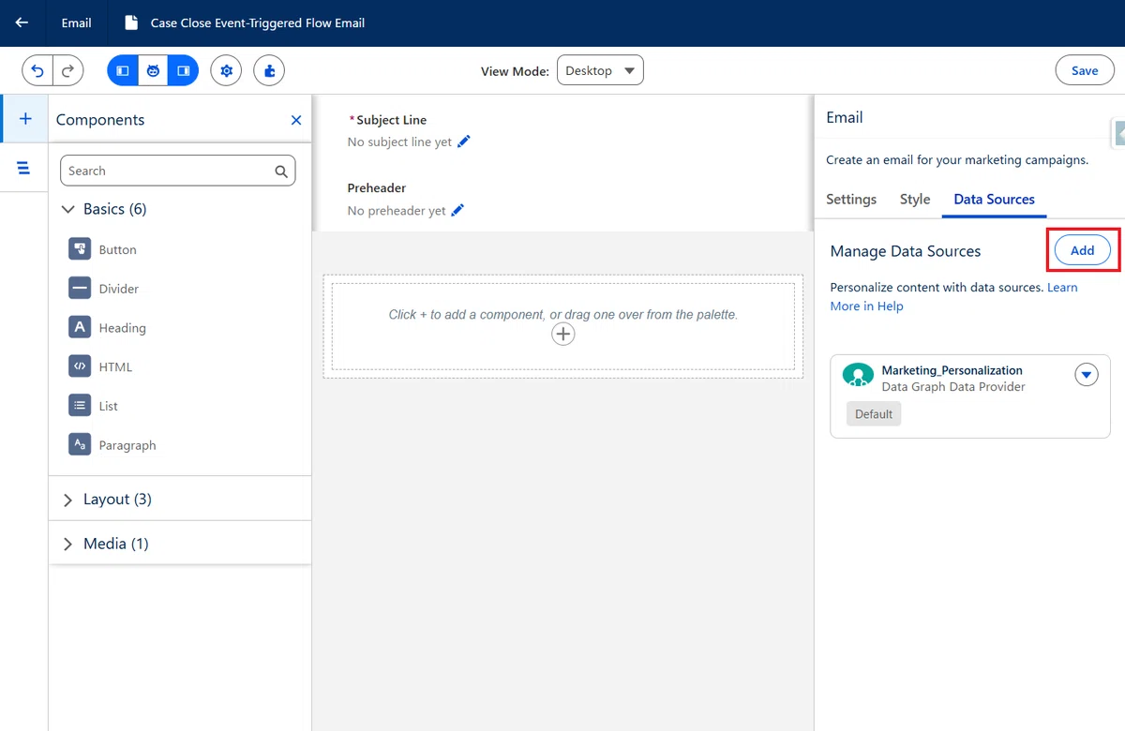The width and height of the screenshot is (1125, 731).
Task: Open the Marketing_Personalization dropdown arrow
Action: (x=1087, y=375)
